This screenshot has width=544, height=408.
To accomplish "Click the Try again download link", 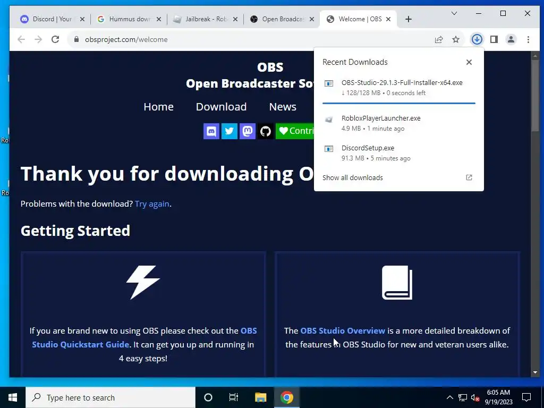I will click(152, 203).
